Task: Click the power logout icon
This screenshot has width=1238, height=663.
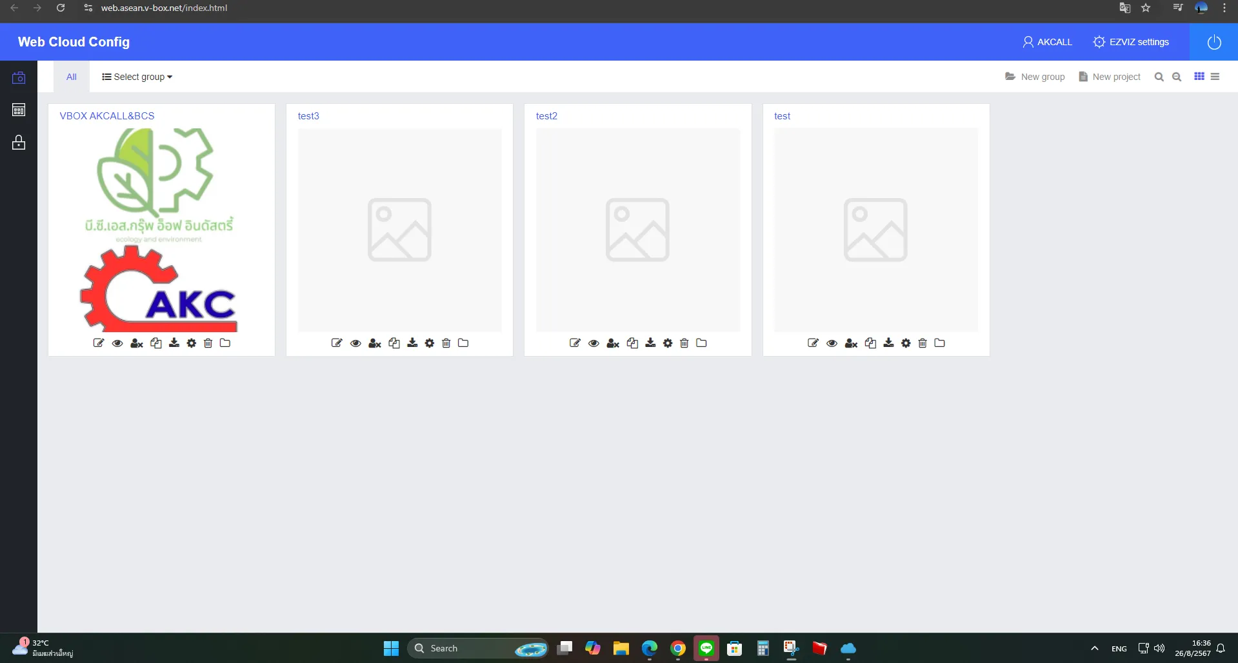Action: (1213, 42)
